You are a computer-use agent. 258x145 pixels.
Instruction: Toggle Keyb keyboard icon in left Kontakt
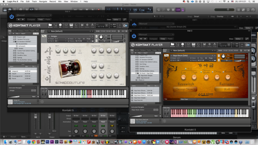72,25
